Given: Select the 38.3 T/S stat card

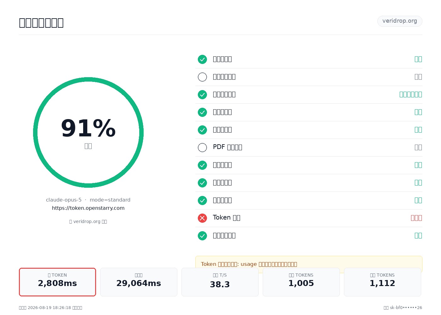Looking at the screenshot, I should click(220, 282).
